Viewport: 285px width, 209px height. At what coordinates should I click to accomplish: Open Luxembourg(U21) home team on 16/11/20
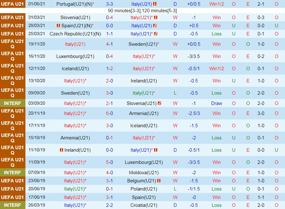click(75, 56)
